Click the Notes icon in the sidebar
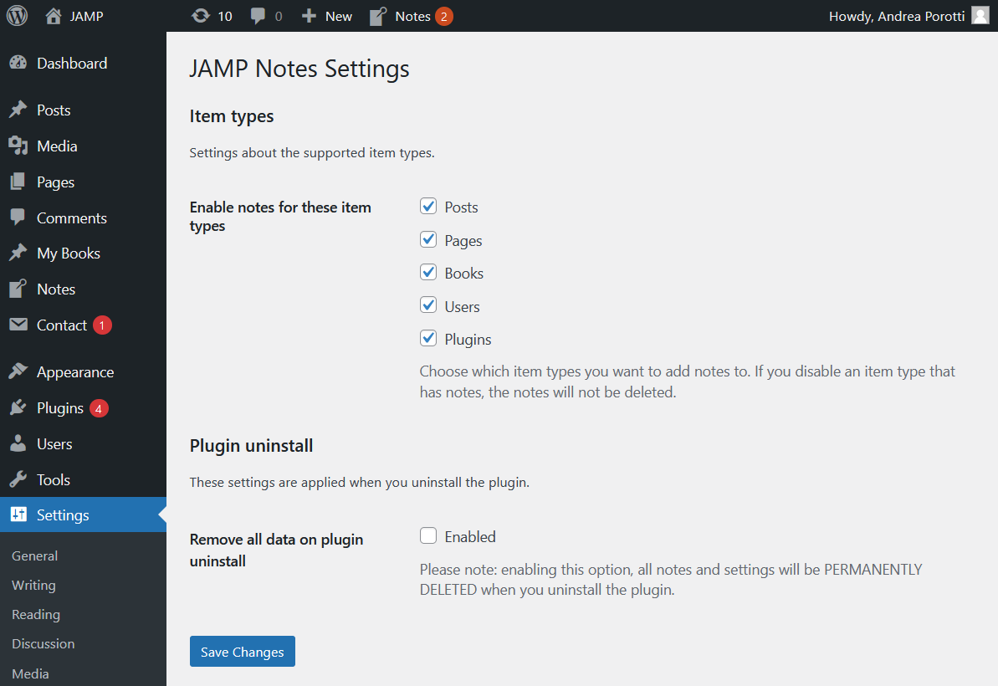The height and width of the screenshot is (686, 998). [18, 289]
